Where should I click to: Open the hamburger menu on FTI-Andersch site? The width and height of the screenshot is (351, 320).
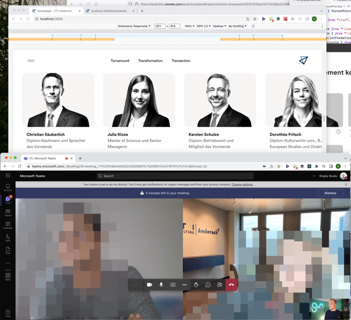(x=31, y=61)
